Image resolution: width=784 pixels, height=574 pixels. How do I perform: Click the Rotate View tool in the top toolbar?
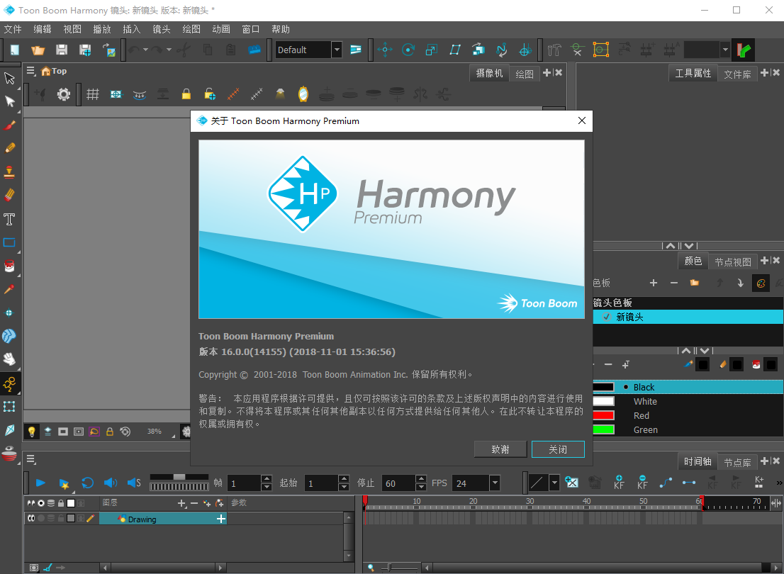pos(408,50)
